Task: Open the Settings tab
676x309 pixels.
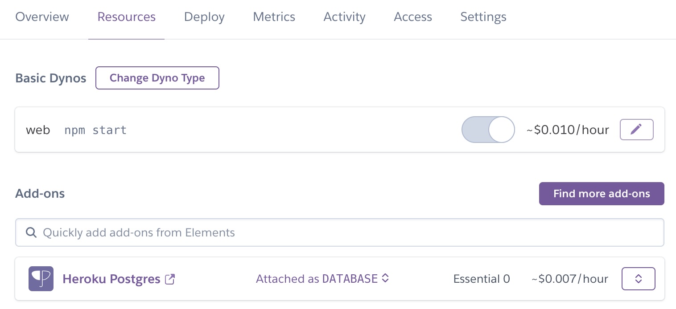Action: [x=483, y=17]
